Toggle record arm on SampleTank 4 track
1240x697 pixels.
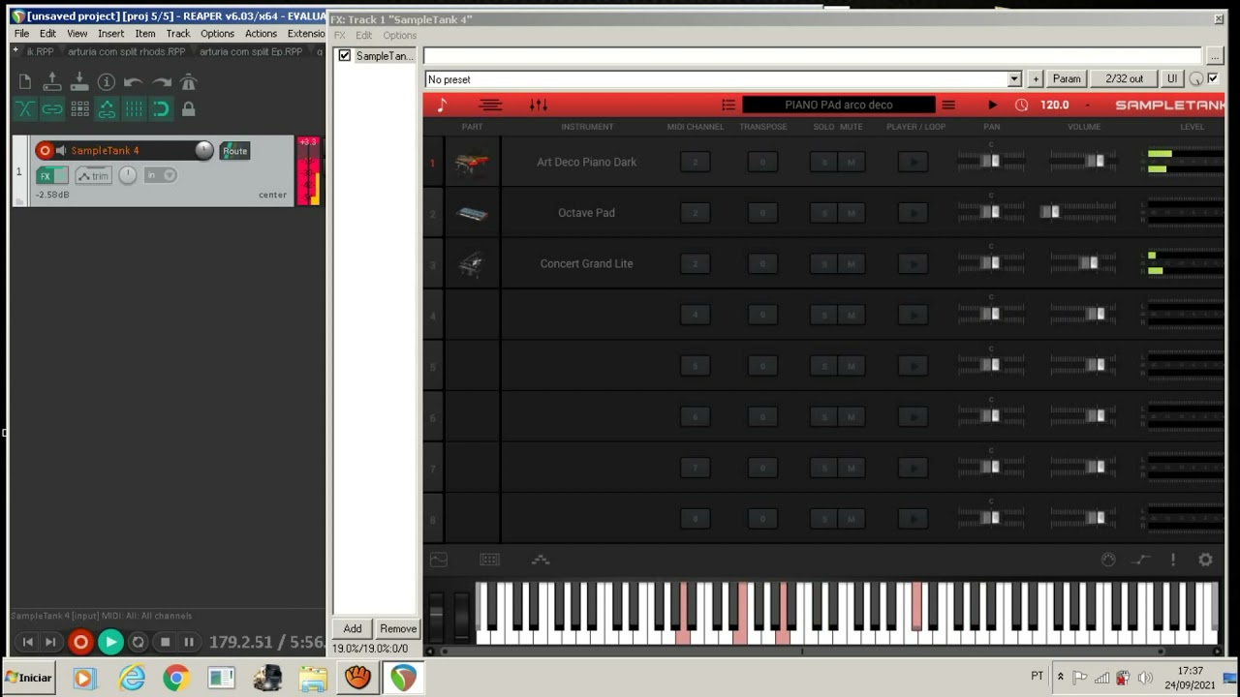45,151
